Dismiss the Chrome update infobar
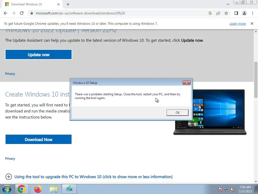258x194 pixels. pos(252,23)
